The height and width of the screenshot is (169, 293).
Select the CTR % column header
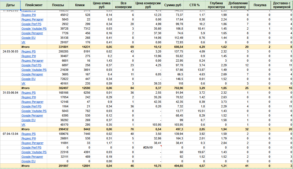[x=194, y=5]
